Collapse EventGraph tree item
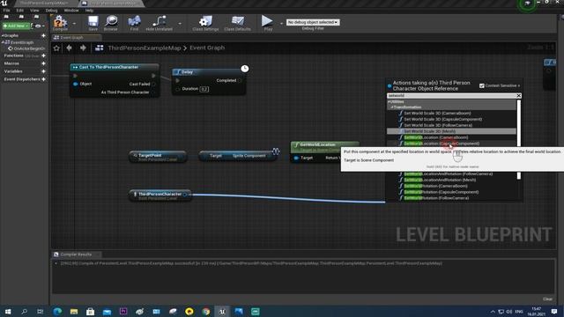Viewport: 564px width, 317px height. [x=3, y=42]
